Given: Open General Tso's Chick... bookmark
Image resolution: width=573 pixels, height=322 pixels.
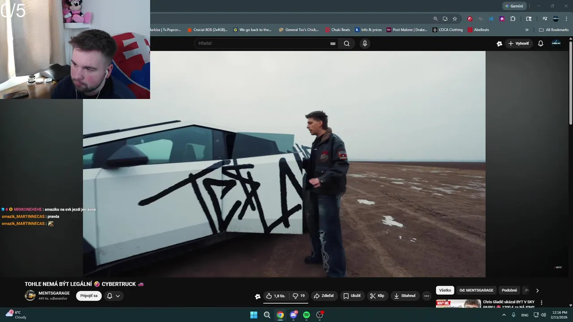Looking at the screenshot, I should click(x=299, y=30).
